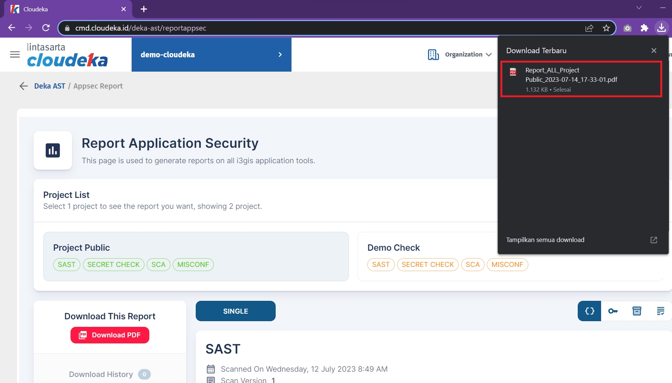Open the browser extensions puzzle icon
The height and width of the screenshot is (383, 672).
(644, 28)
